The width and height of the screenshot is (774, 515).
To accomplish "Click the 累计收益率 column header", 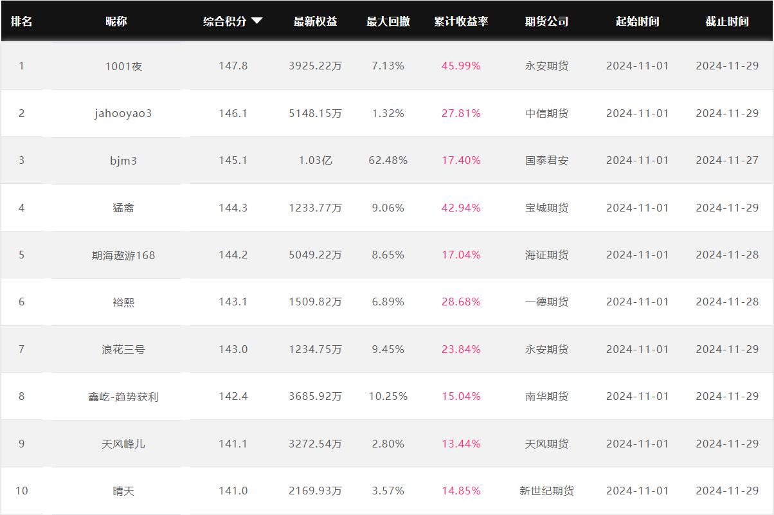I will point(461,21).
